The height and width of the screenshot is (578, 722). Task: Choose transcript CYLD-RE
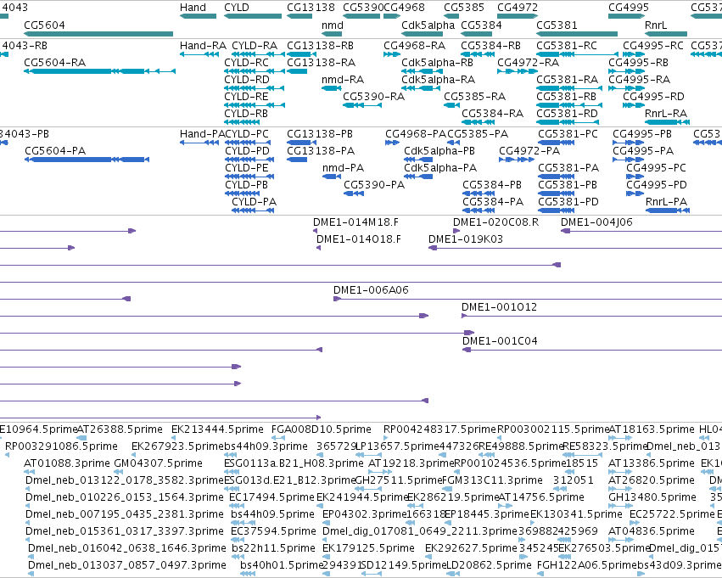tap(246, 97)
